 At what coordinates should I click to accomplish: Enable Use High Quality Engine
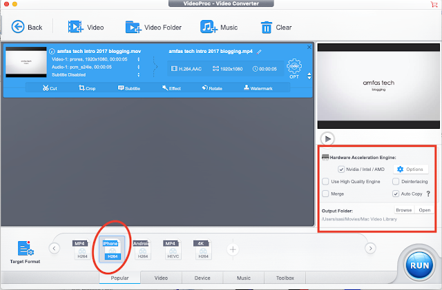[325, 181]
